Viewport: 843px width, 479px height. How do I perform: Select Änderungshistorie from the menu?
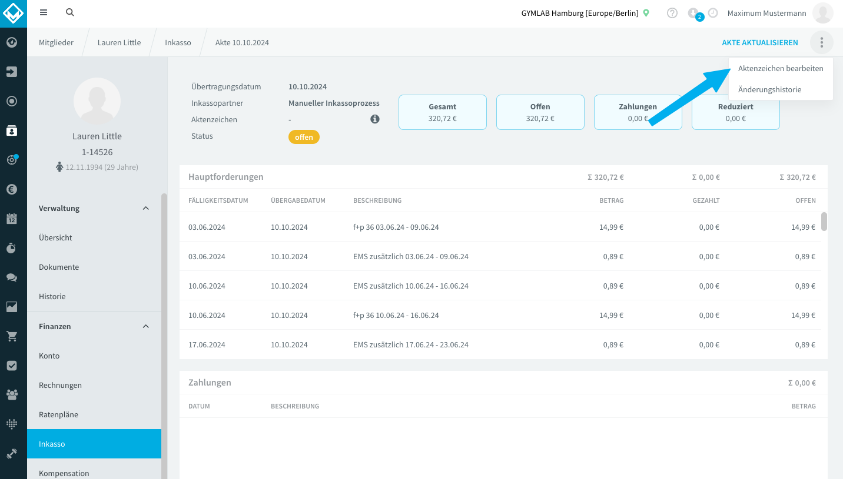click(781, 89)
